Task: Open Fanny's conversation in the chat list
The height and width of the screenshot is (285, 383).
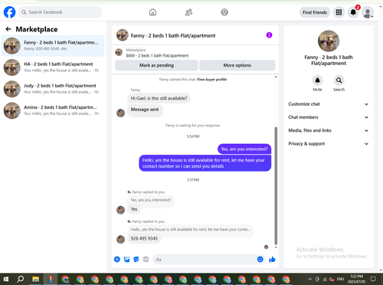Action: (x=53, y=46)
